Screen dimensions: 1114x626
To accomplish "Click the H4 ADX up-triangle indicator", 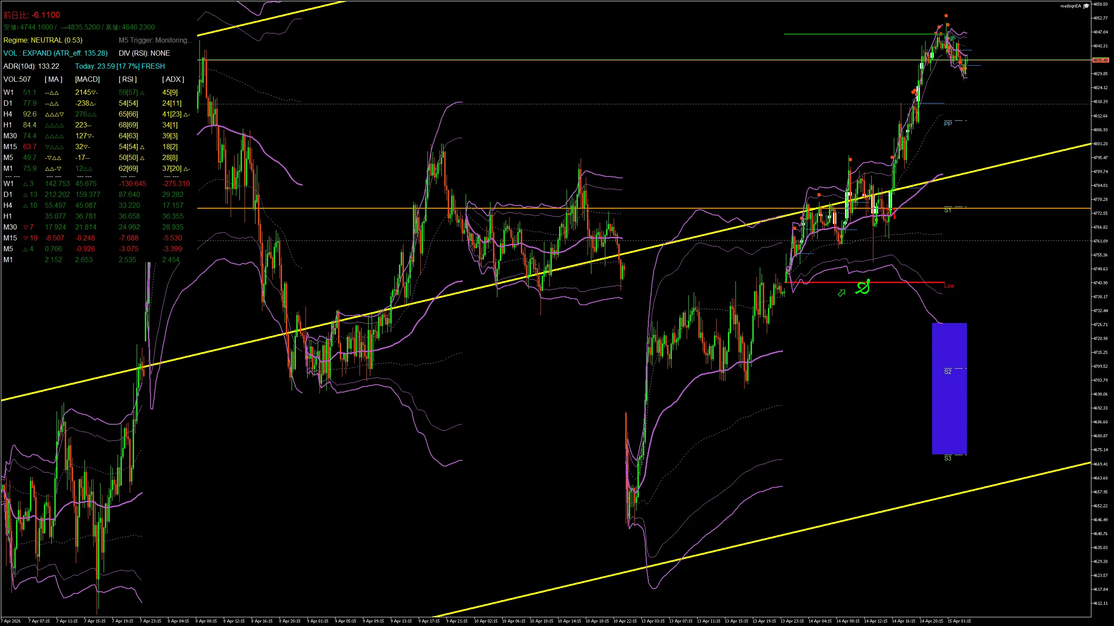I will (x=186, y=114).
